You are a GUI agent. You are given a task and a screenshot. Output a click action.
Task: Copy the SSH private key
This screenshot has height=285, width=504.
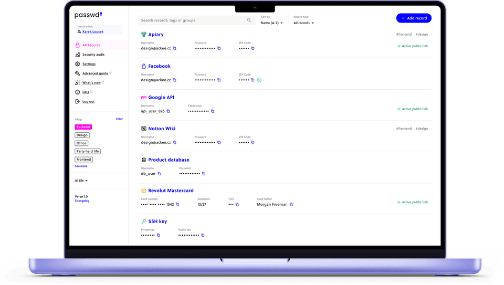click(x=159, y=235)
